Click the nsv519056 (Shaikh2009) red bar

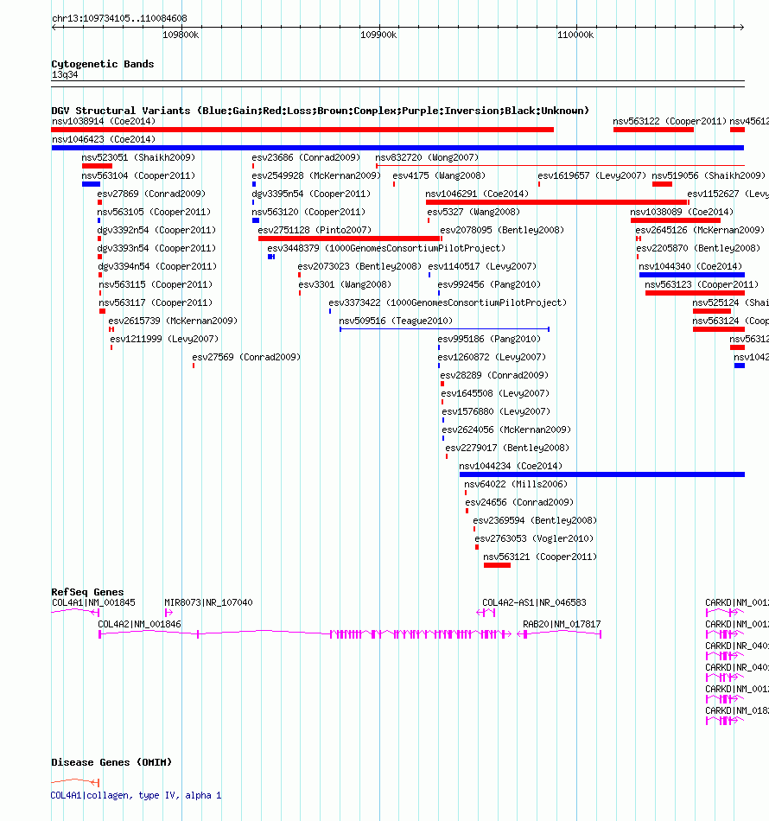662,184
